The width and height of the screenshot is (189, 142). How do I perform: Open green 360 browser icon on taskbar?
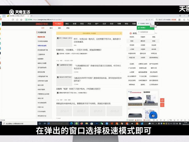(76, 123)
